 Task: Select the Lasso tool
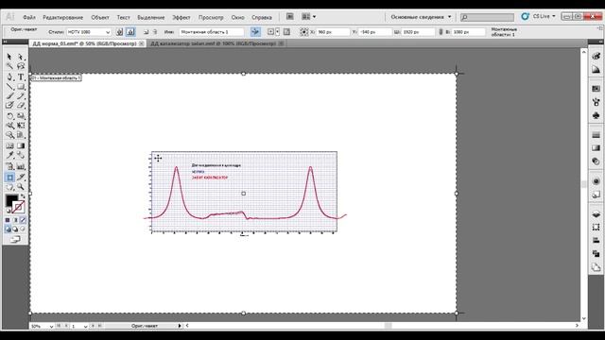21,66
